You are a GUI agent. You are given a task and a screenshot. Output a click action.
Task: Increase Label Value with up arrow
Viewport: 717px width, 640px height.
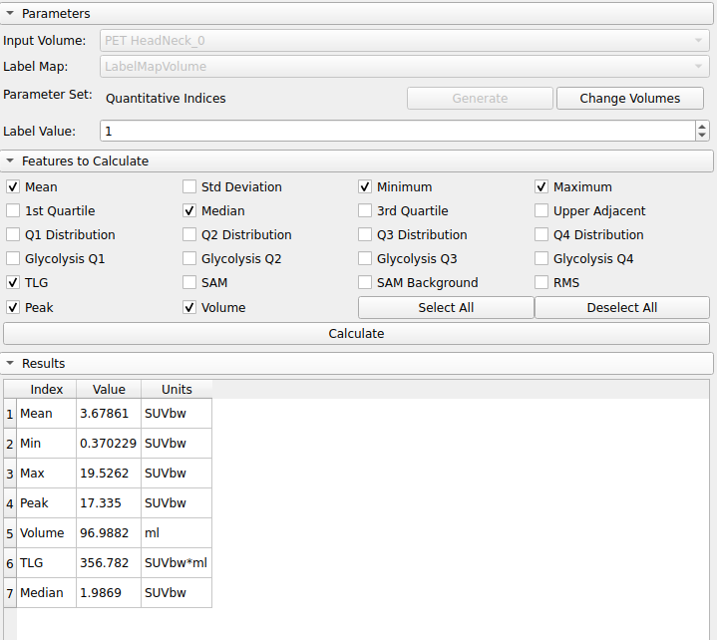pyautogui.click(x=702, y=127)
